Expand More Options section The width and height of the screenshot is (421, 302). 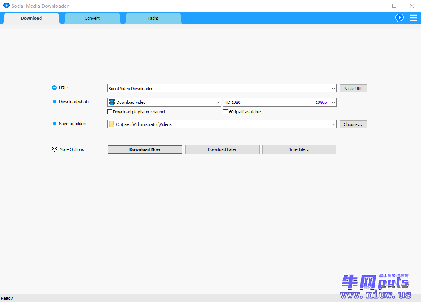pyautogui.click(x=68, y=149)
